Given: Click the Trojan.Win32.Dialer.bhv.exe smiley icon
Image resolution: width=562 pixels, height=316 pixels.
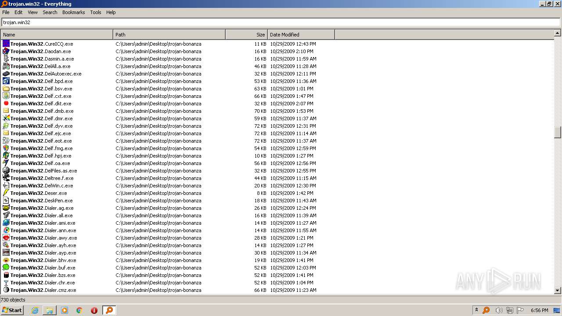Looking at the screenshot, I should (x=6, y=260).
